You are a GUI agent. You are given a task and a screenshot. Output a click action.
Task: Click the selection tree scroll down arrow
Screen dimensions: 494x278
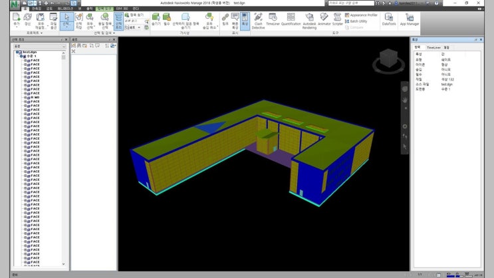click(64, 264)
